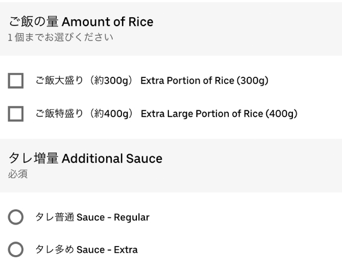342x273 pixels.
Task: Click the '必須' required indicator text
Action: pyautogui.click(x=18, y=174)
